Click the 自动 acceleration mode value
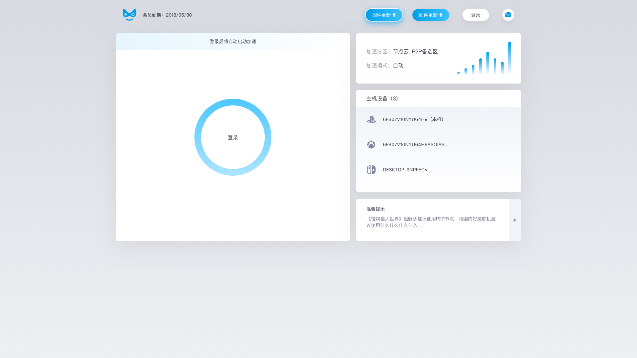 398,65
